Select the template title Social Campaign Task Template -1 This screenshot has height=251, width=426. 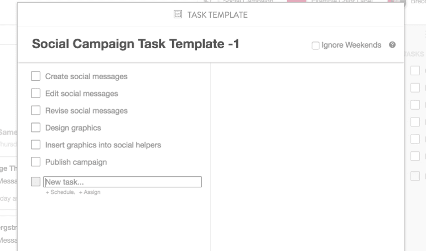(x=136, y=44)
